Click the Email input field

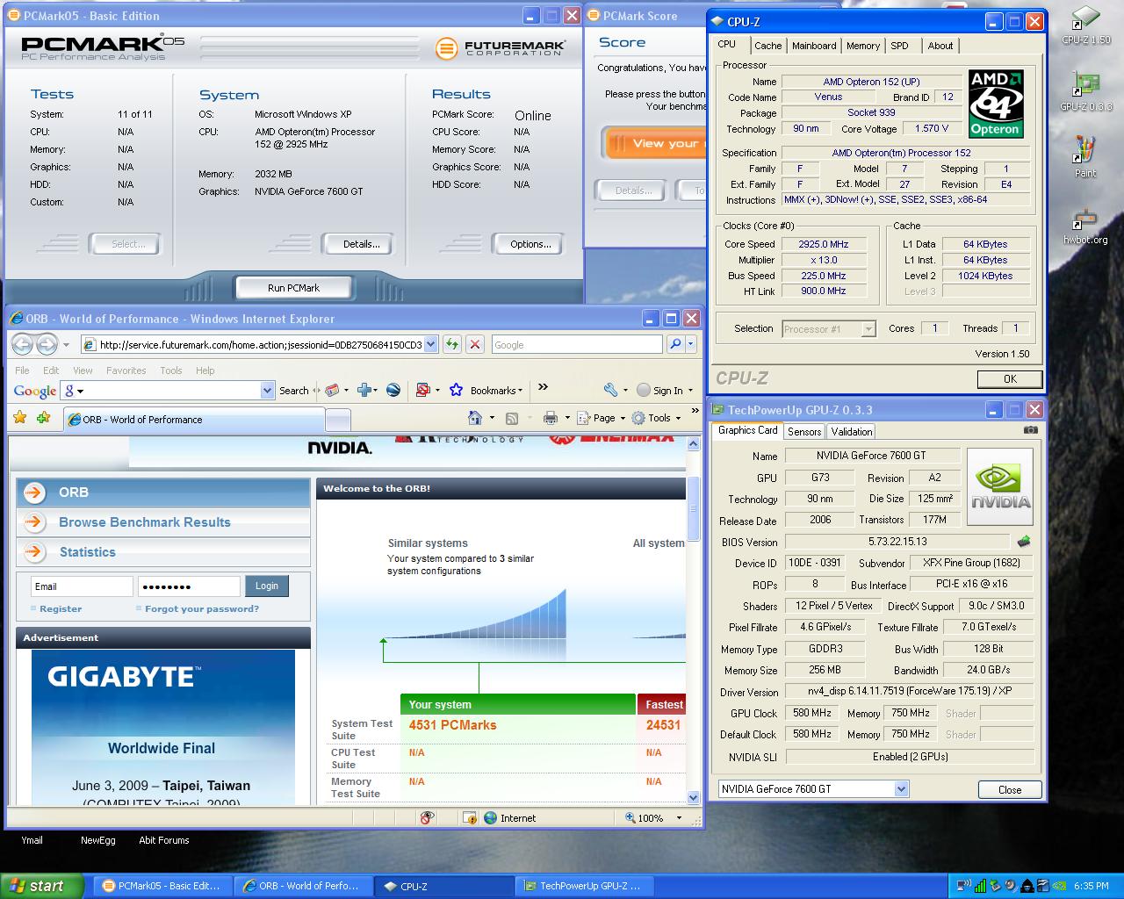82,586
